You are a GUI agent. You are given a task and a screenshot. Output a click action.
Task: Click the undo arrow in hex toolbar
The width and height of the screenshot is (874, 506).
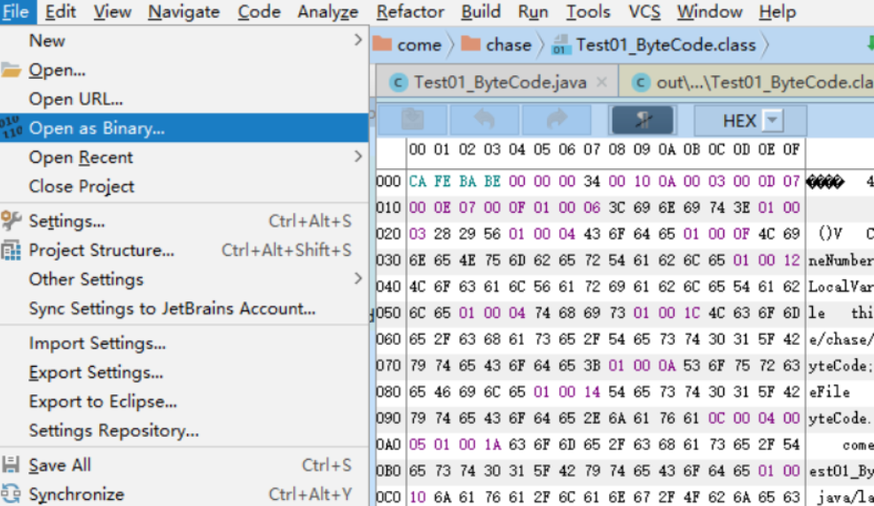click(485, 121)
